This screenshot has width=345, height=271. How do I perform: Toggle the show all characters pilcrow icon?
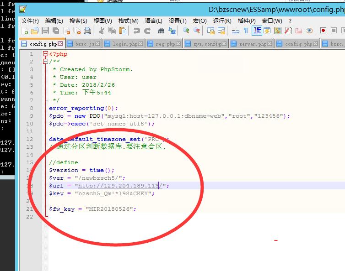[x=246, y=31]
